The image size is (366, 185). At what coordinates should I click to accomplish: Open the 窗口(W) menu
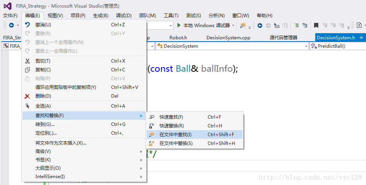[241, 16]
